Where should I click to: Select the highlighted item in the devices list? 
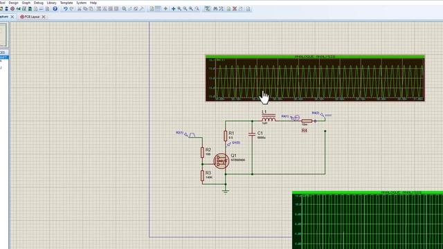[4, 57]
